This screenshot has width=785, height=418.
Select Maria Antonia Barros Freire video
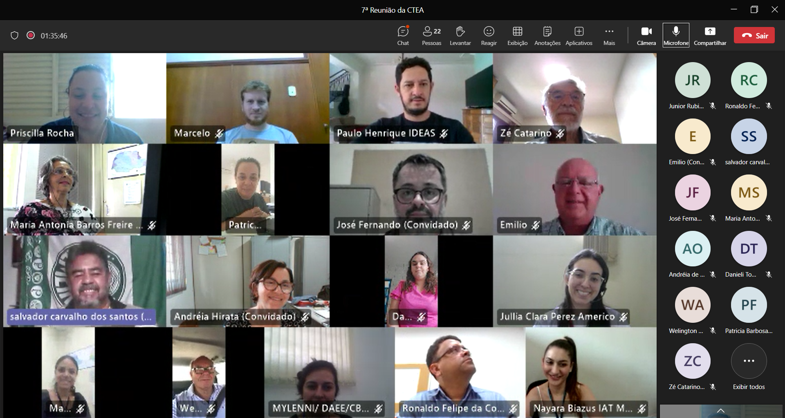85,190
